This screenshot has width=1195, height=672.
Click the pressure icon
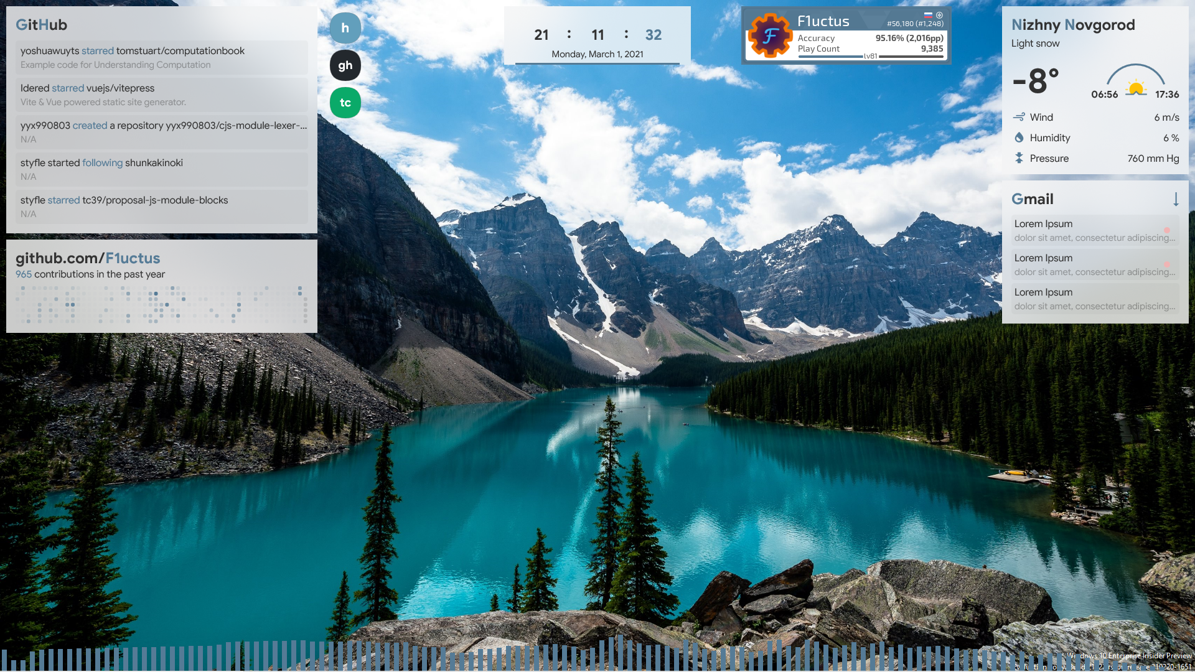point(1019,158)
